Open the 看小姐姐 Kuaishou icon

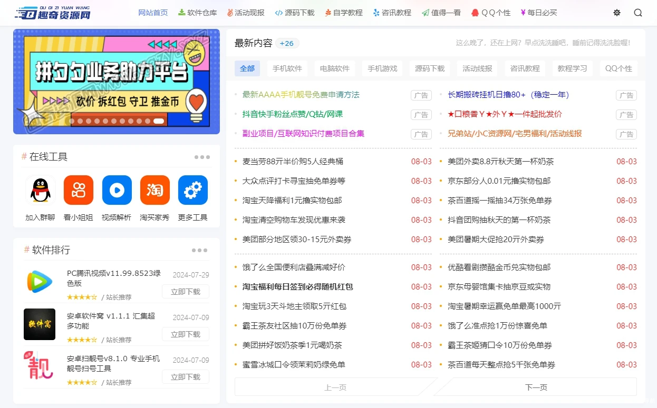click(79, 190)
